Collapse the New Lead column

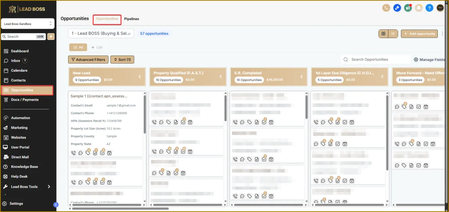click(140, 77)
